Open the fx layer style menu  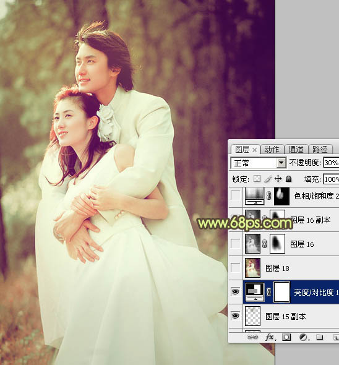pos(270,337)
